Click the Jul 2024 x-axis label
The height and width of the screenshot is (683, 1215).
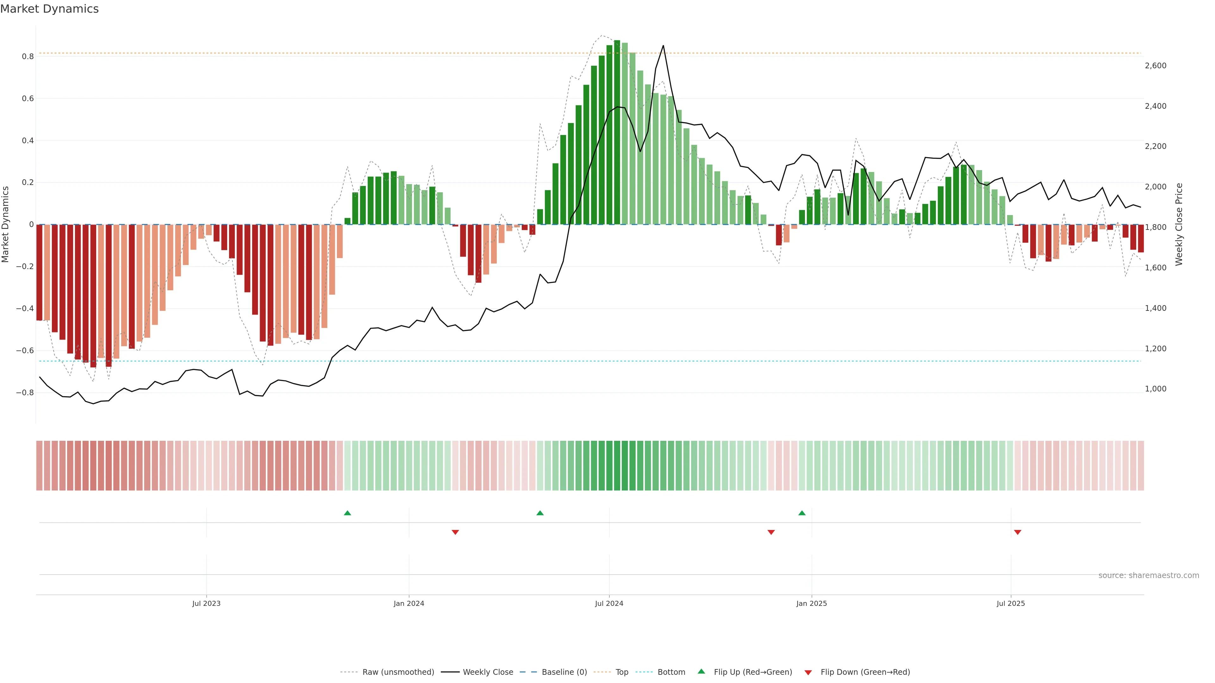pos(609,603)
